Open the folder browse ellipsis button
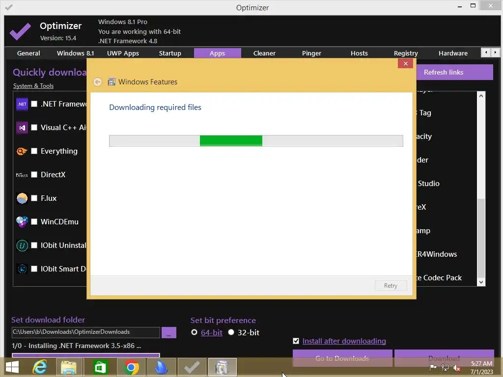503x377 pixels. click(169, 333)
